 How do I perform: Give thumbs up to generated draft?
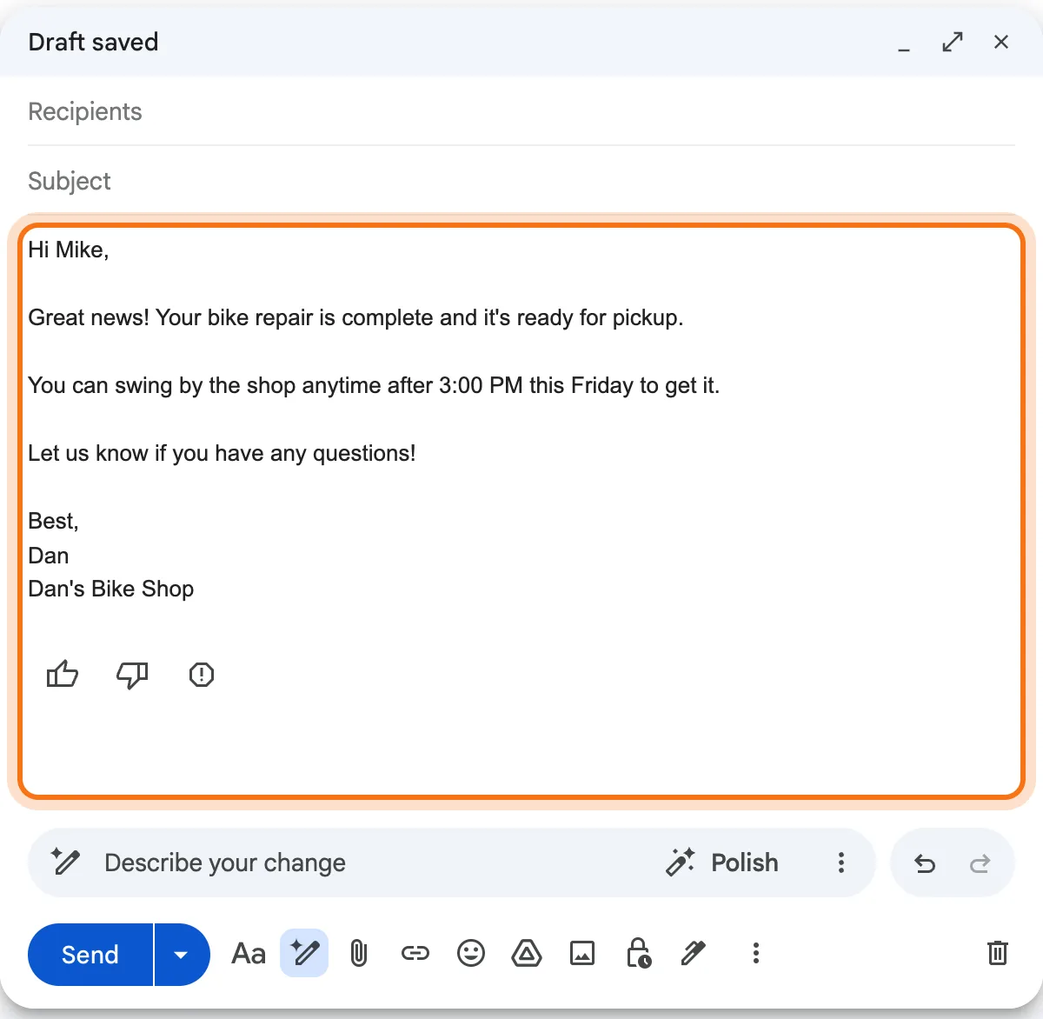click(x=62, y=674)
